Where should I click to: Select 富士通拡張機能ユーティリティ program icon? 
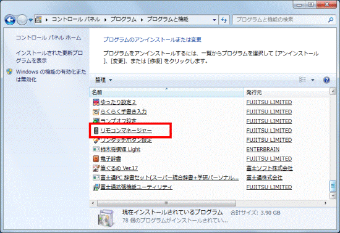coord(96,187)
